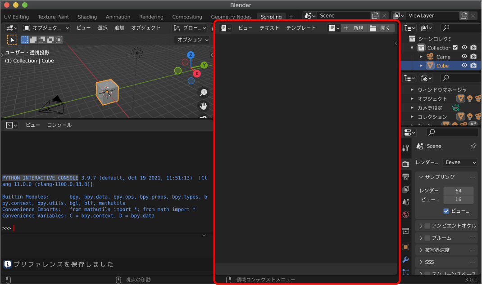The height and width of the screenshot is (285, 482).
Task: Open the Eevee render engine dropdown
Action: point(459,163)
